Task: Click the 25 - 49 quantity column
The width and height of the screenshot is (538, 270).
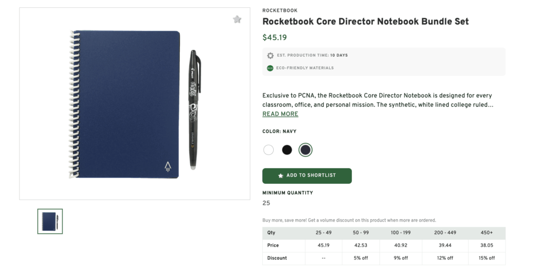Action: [x=324, y=233]
